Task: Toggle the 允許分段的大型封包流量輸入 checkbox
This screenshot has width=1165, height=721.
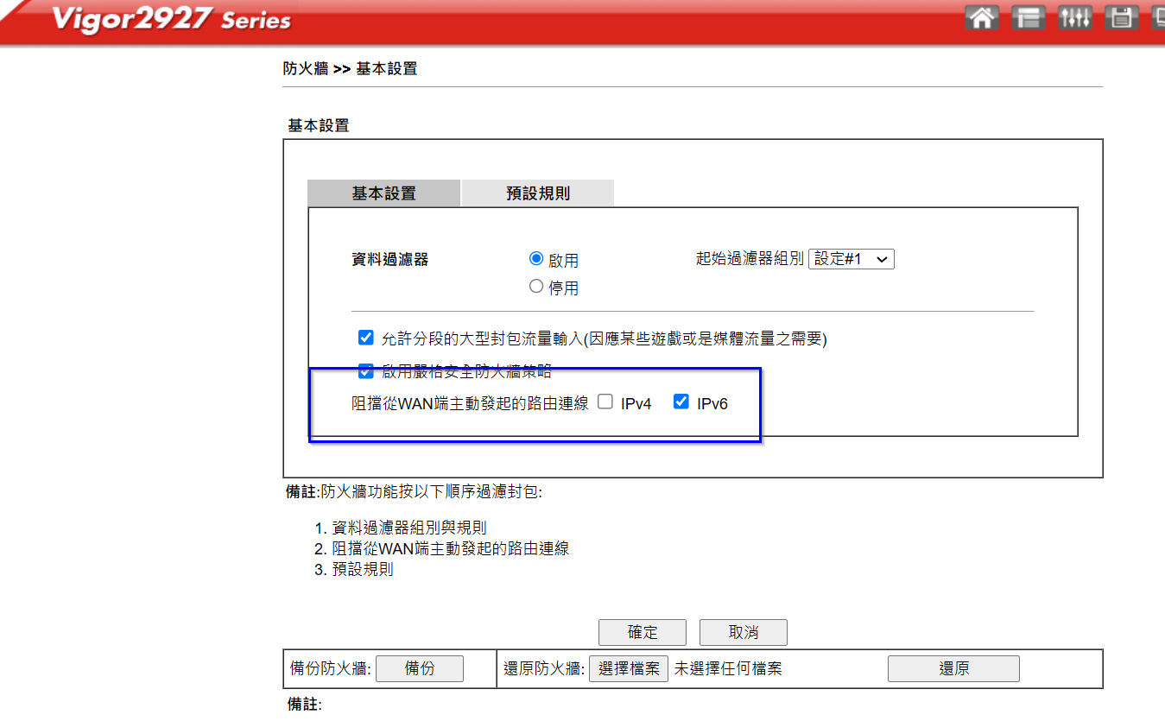Action: point(366,338)
